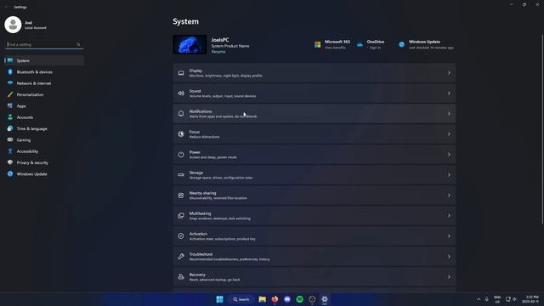Viewport: 544px width, 306px height.
Task: Open File Explorer from the taskbar
Action: 263,299
